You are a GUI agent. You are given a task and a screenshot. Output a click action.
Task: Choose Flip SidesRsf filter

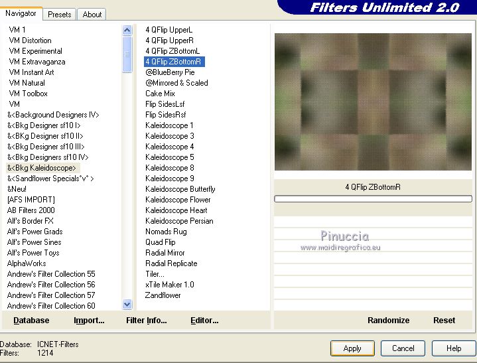click(165, 115)
